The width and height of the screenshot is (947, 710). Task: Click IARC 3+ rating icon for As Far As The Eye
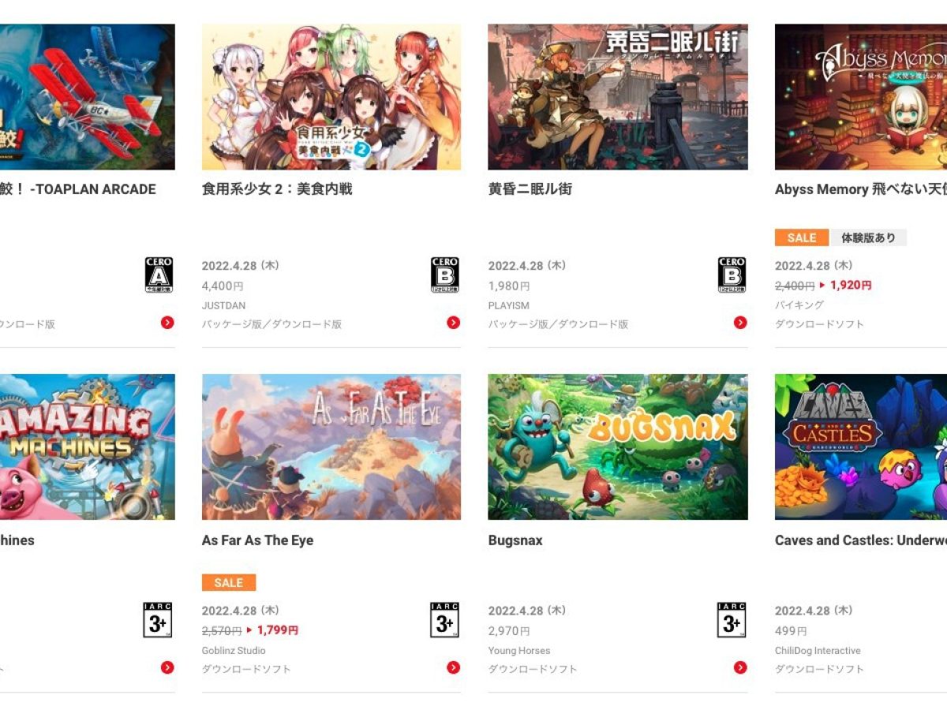(444, 619)
